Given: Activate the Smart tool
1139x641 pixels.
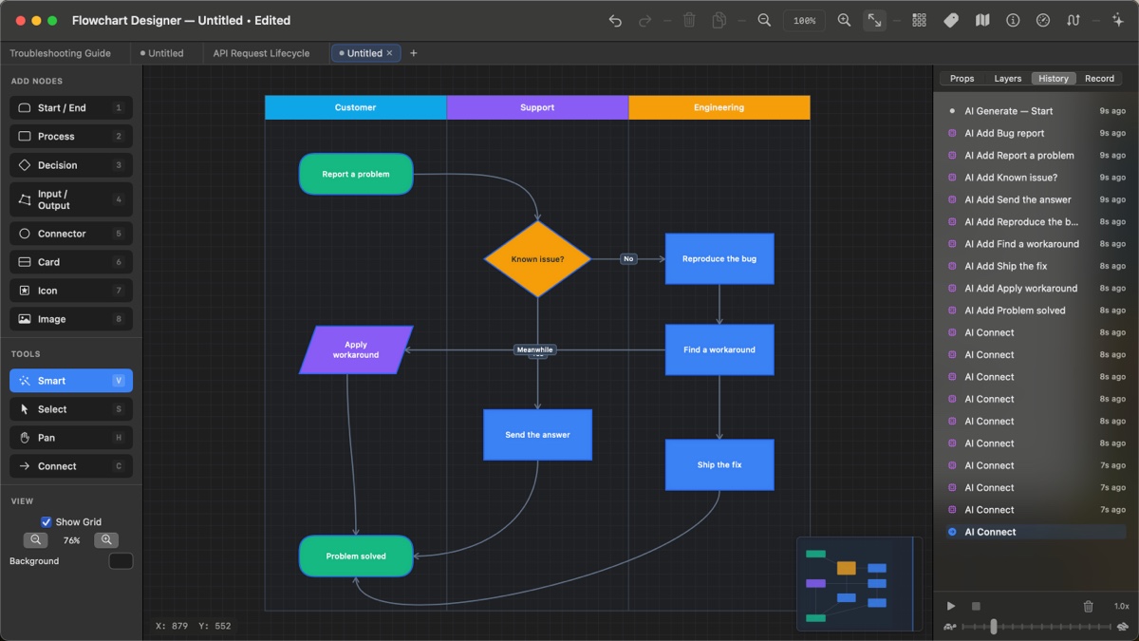Looking at the screenshot, I should tap(71, 381).
